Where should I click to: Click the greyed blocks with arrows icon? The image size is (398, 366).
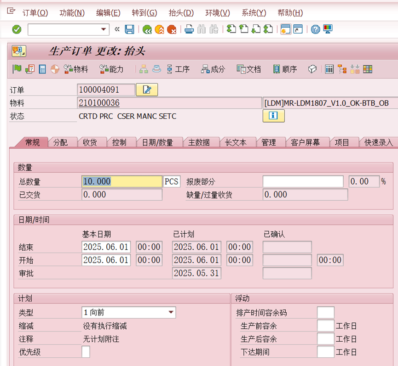pos(355,69)
